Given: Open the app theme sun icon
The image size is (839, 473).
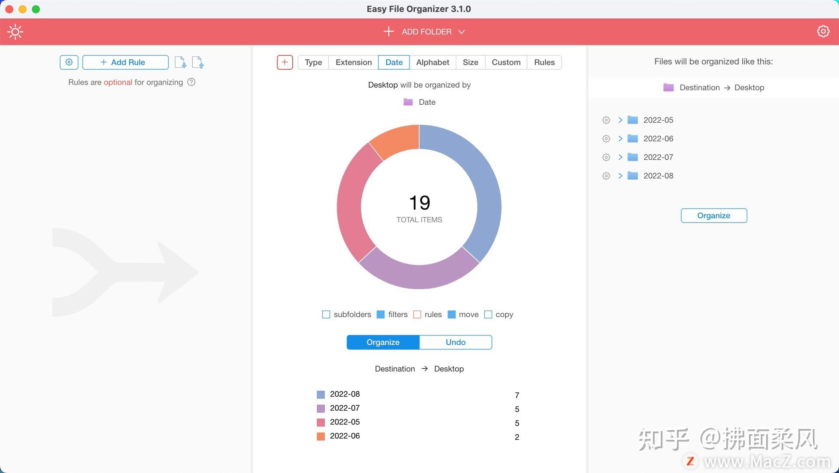Looking at the screenshot, I should 15,31.
